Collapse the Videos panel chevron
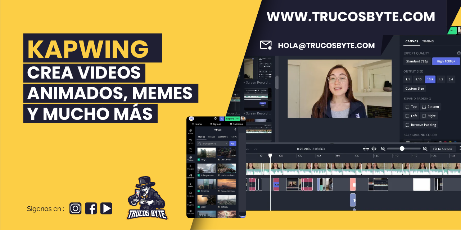461x230 pixels. pos(235,130)
